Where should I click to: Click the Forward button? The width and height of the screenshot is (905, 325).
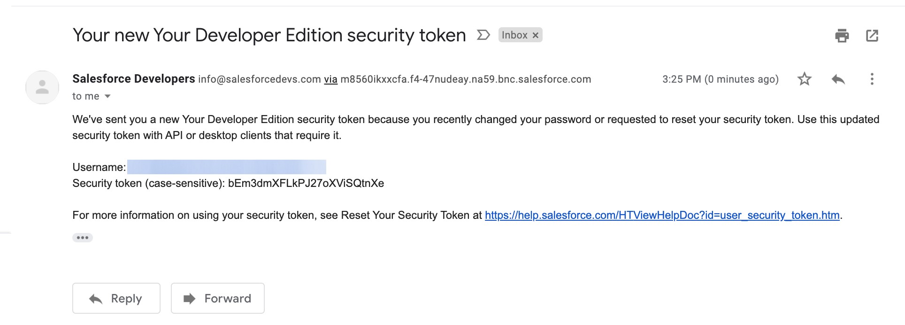click(x=218, y=298)
